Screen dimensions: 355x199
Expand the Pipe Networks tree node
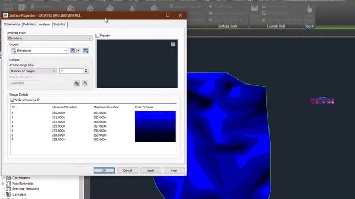pos(3,184)
